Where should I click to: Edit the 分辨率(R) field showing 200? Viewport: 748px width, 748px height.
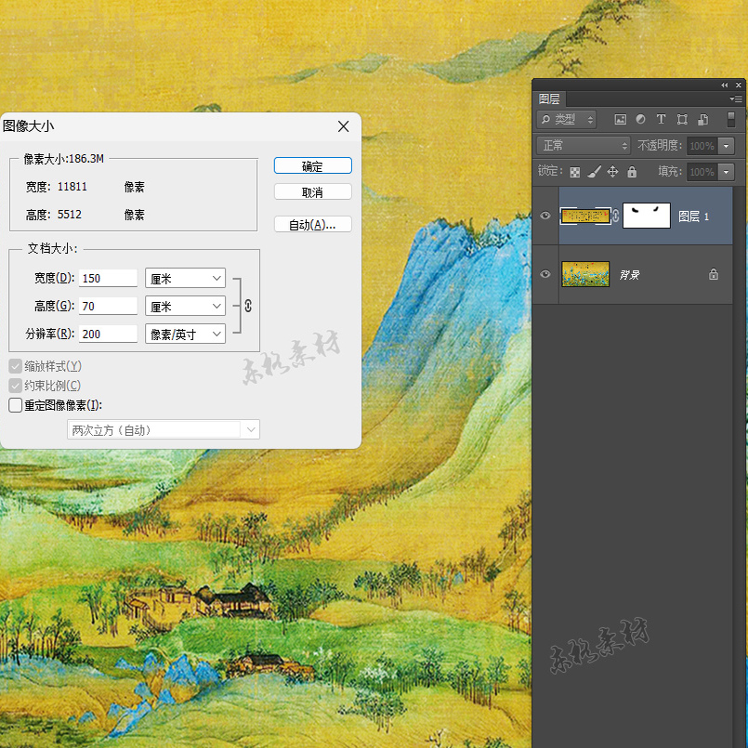[x=108, y=334]
